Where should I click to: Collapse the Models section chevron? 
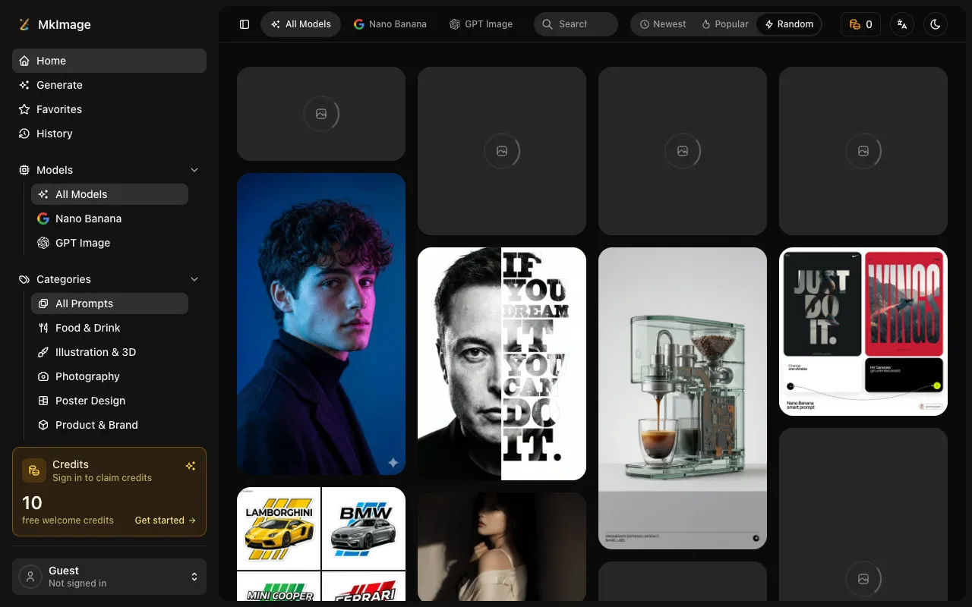(194, 170)
